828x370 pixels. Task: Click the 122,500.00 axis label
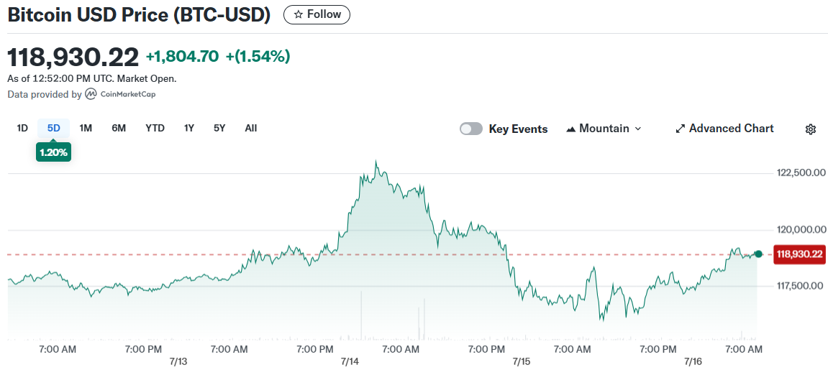point(801,173)
